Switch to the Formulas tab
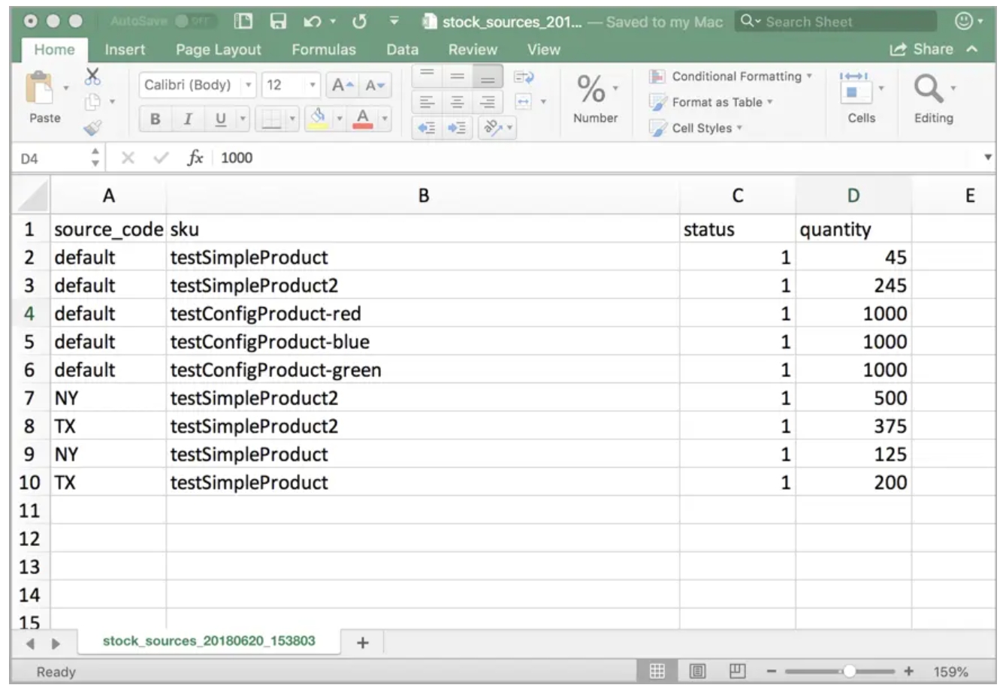This screenshot has width=1006, height=688. pyautogui.click(x=324, y=50)
